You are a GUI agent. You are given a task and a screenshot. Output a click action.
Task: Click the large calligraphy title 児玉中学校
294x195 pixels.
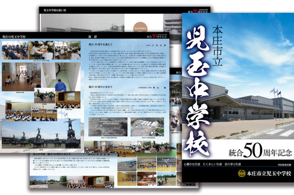(197, 91)
